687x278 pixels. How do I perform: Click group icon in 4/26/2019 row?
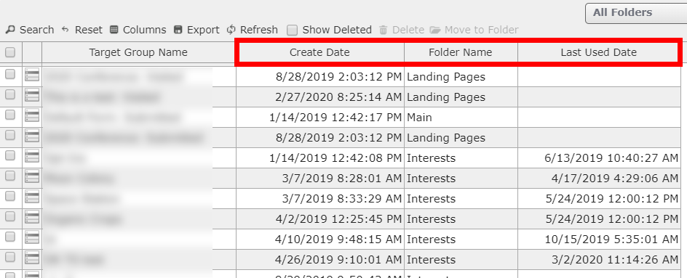pos(32,258)
